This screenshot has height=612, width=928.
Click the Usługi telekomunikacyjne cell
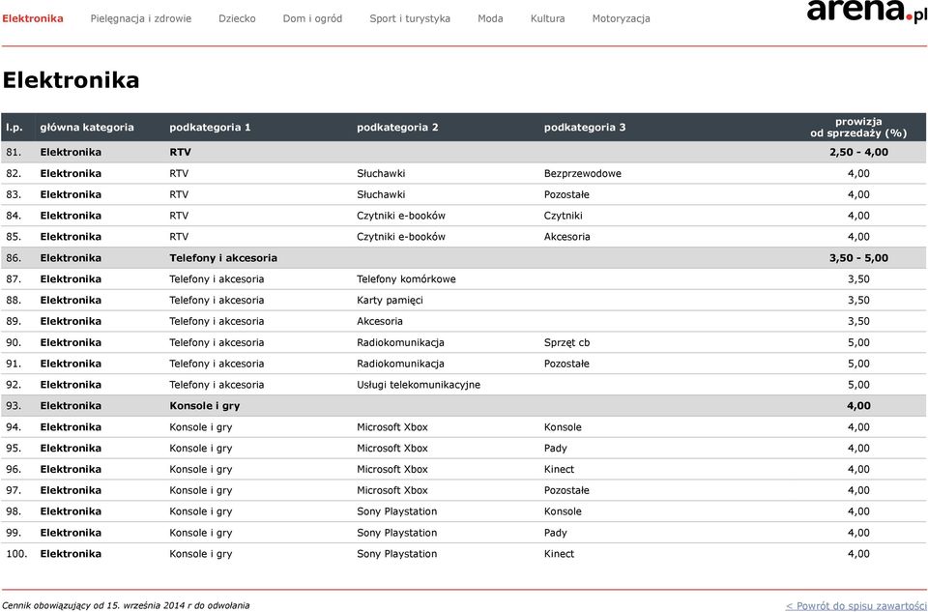coord(419,385)
